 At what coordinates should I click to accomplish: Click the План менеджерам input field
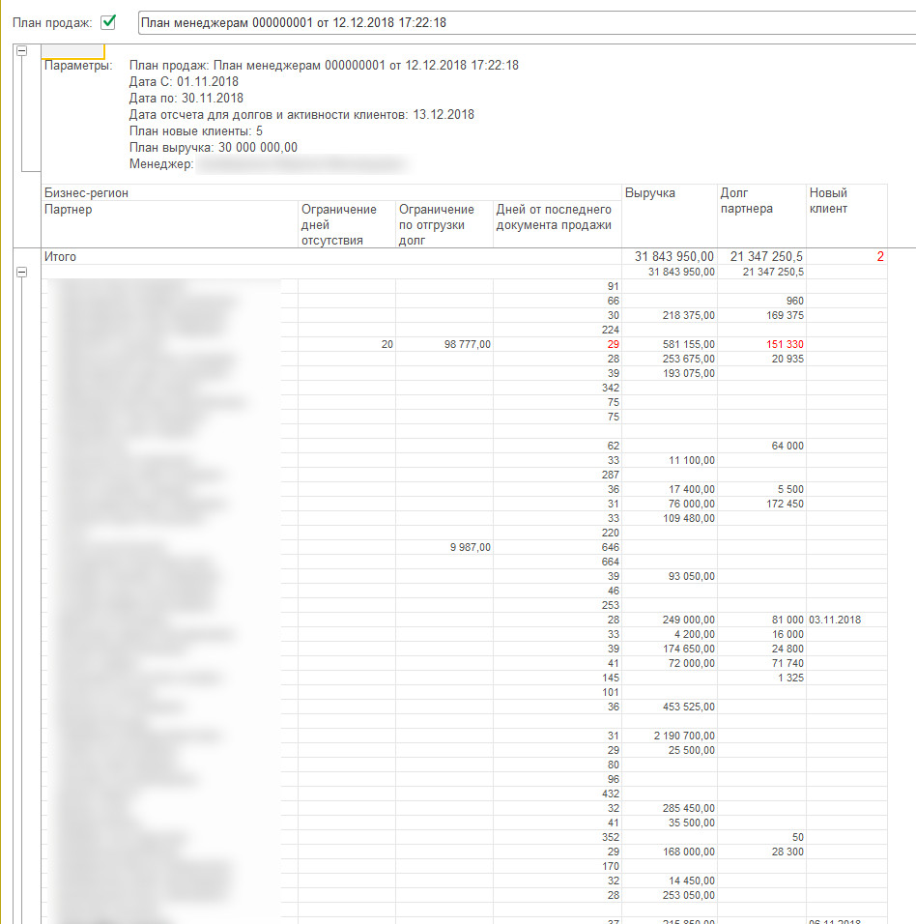(522, 21)
